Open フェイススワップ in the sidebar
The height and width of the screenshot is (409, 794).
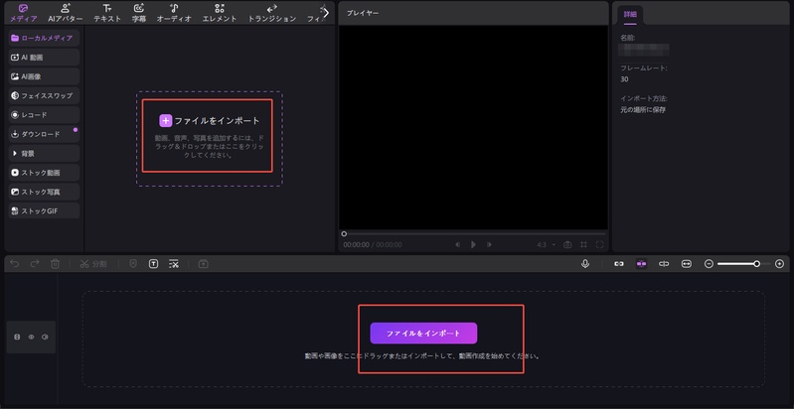(x=44, y=95)
